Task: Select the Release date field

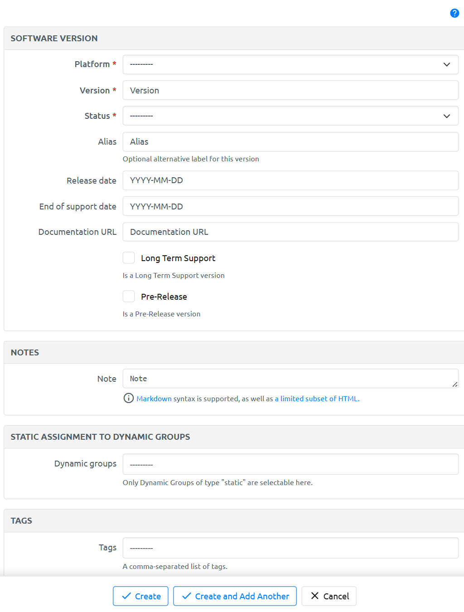Action: click(290, 180)
